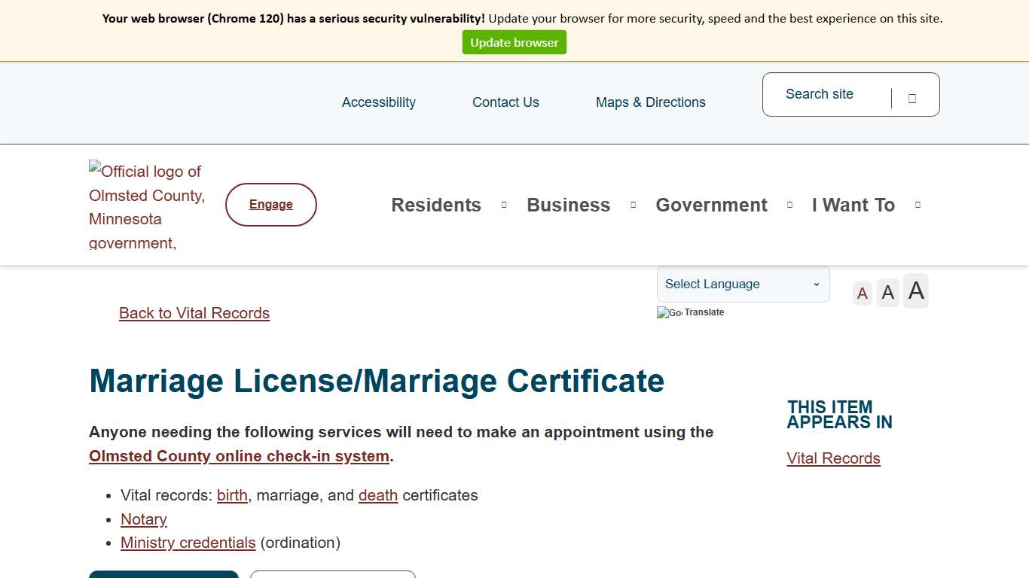Select the smallest font size A

[862, 293]
